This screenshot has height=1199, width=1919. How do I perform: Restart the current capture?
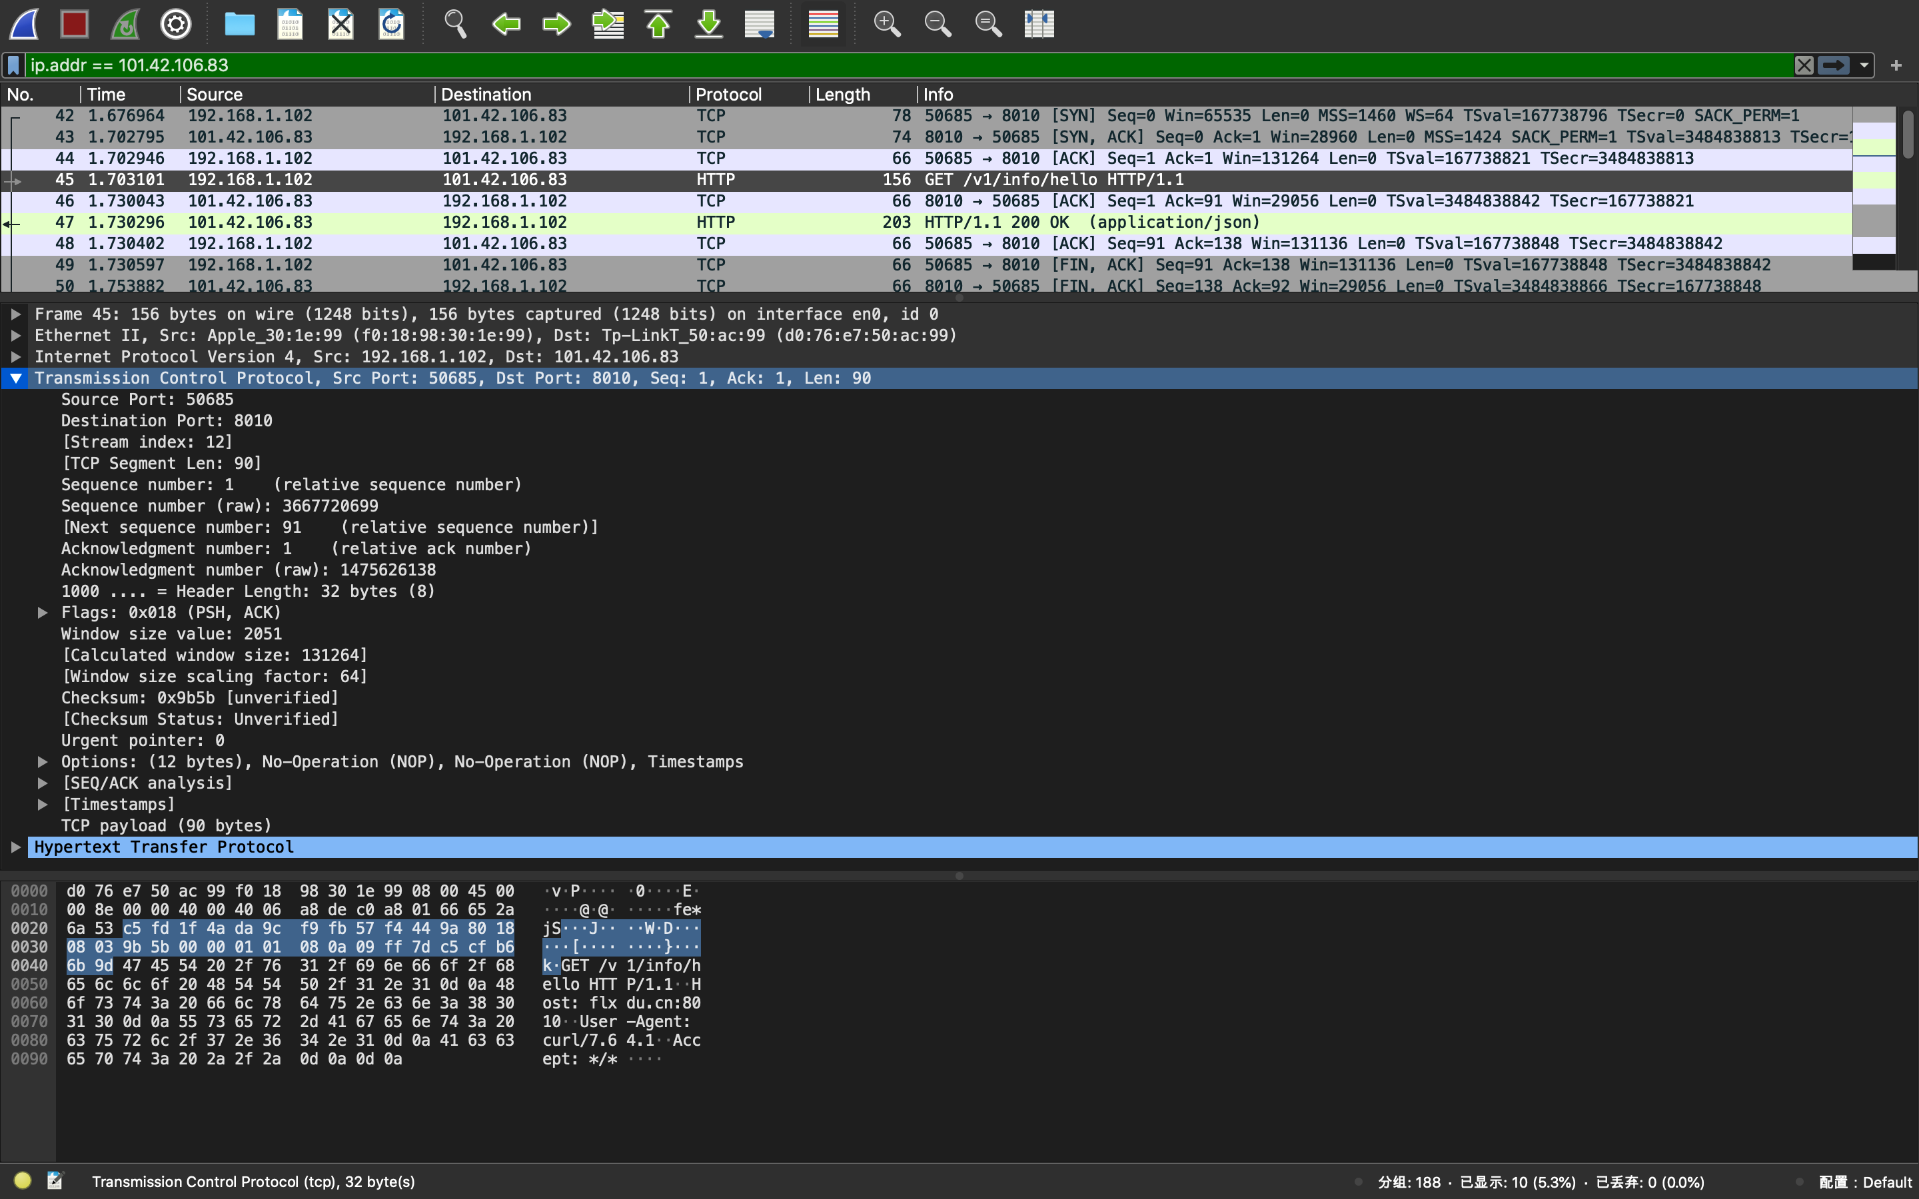125,24
